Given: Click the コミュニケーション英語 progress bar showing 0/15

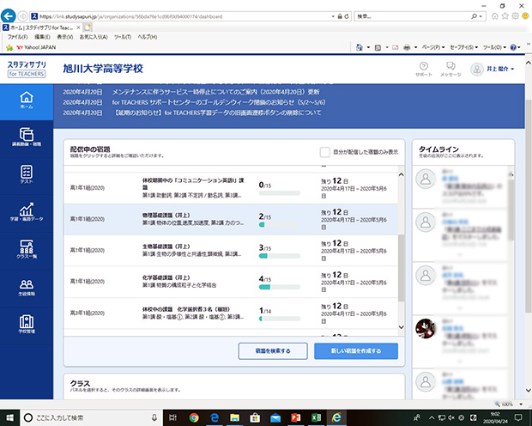Looking at the screenshot, I should tap(280, 193).
